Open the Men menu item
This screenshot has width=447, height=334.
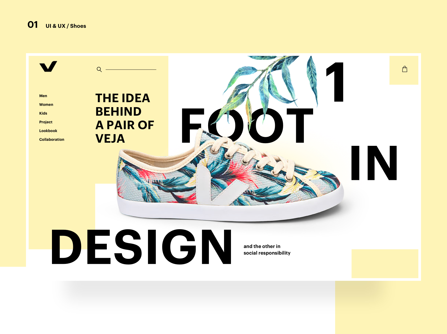[x=43, y=96]
